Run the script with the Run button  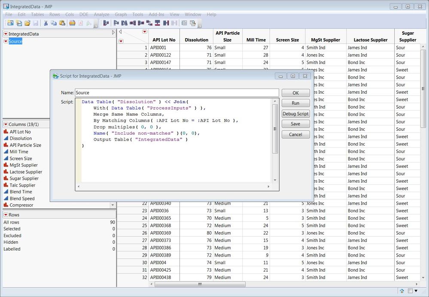296,103
